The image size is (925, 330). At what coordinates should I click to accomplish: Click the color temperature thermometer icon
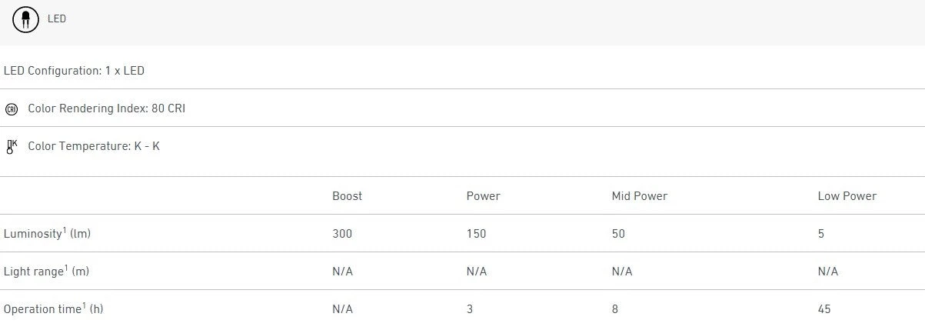click(11, 146)
